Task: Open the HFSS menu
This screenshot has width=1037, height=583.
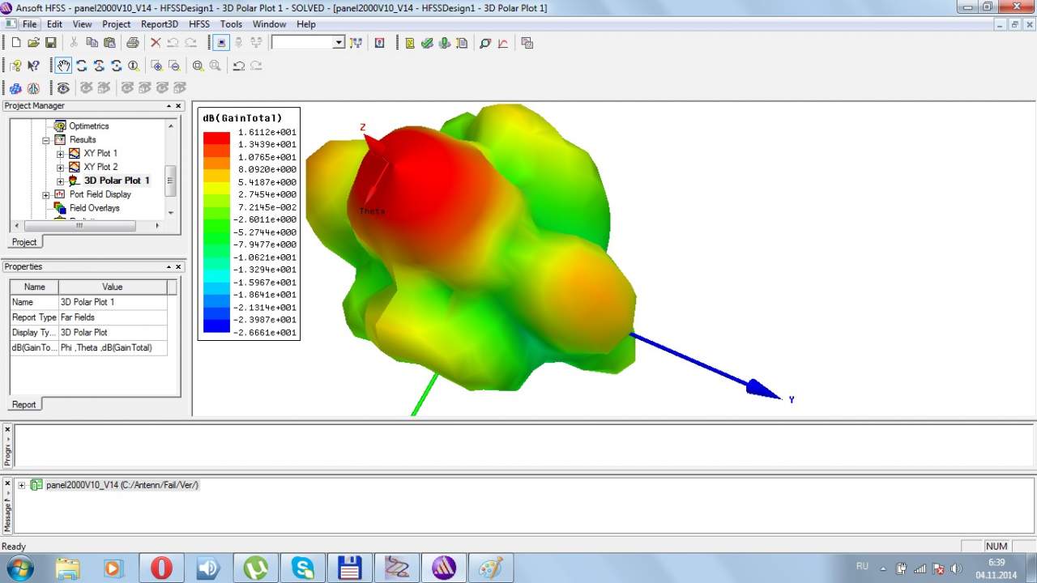Action: click(198, 24)
